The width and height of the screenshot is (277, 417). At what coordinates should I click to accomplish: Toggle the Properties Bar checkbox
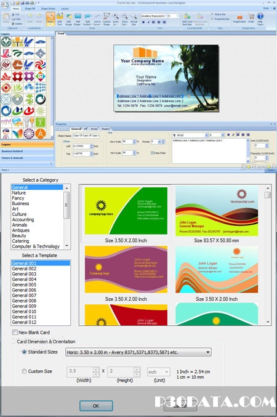pos(212,19)
